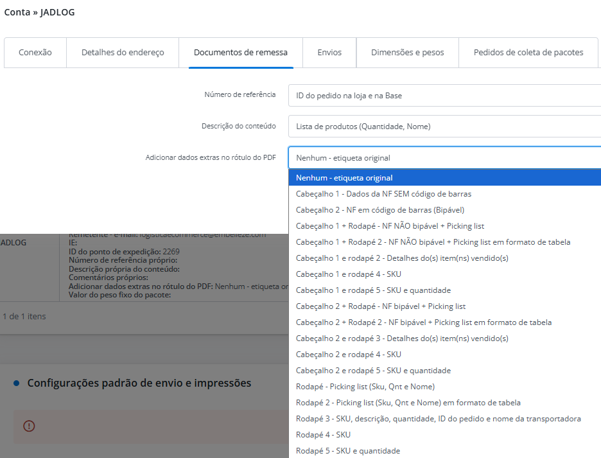The height and width of the screenshot is (458, 601).
Task: Pick Rodapé 3 - SKU, descrição, quantidade option
Action: pyautogui.click(x=444, y=419)
